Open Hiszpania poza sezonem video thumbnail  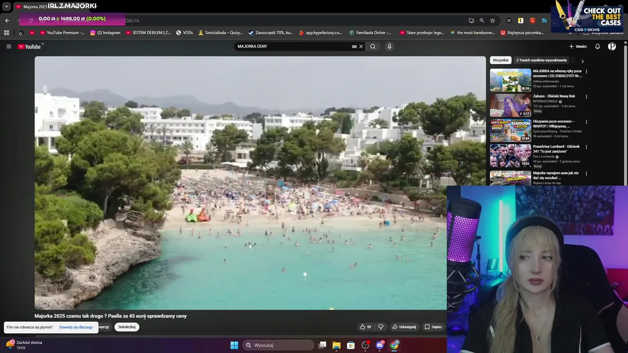(510, 130)
